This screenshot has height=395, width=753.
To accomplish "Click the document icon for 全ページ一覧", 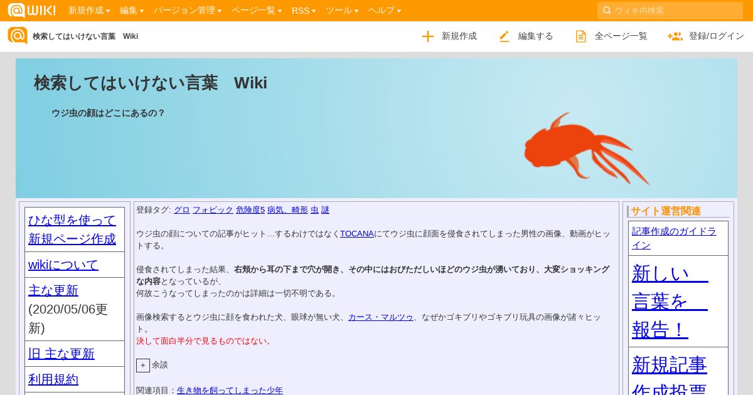I will pyautogui.click(x=581, y=36).
